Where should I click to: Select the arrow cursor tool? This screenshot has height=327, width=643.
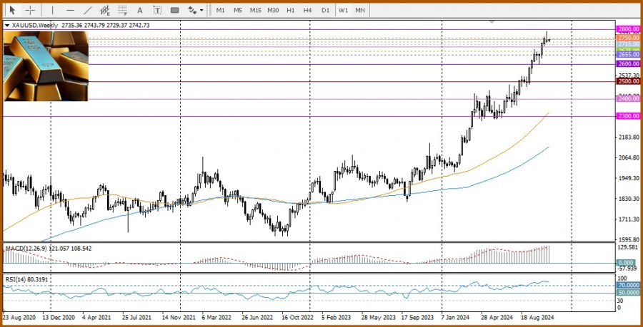(x=12, y=10)
